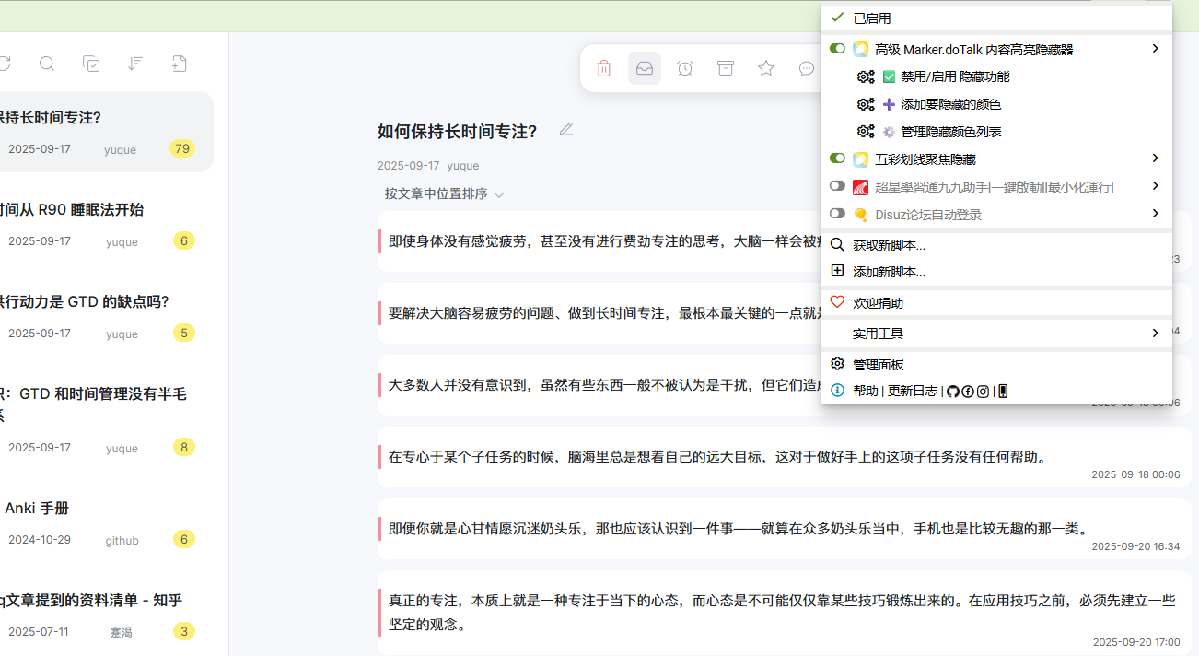The height and width of the screenshot is (656, 1199).
Task: Select 添加要隐藏的颜色 menu command
Action: [950, 105]
